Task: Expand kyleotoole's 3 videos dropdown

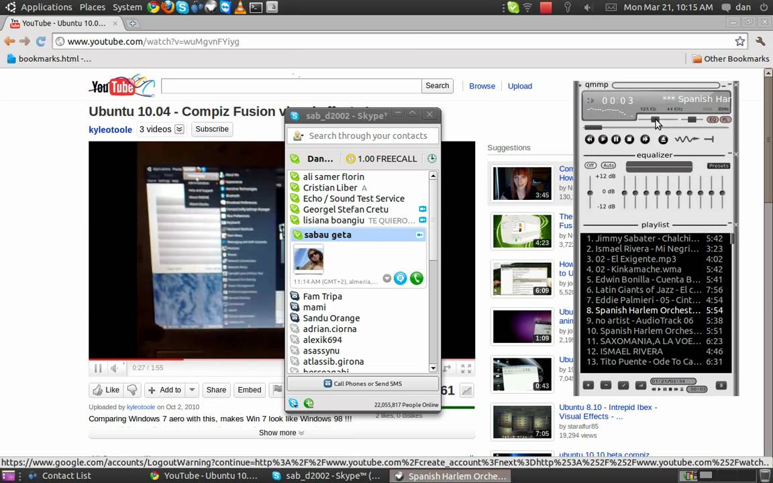Action: (179, 129)
